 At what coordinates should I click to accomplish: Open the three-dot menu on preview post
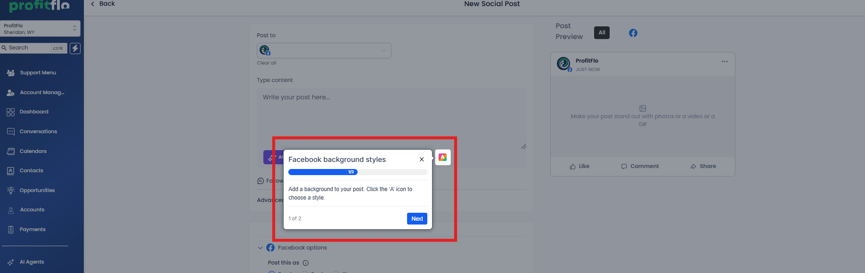click(x=725, y=62)
